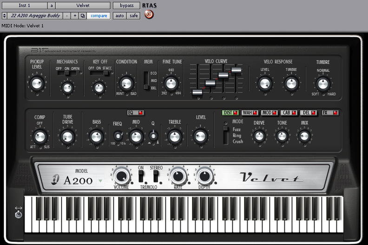Click the tremolo Depth knob
Viewport: 368px width, 245px height.
[204, 176]
